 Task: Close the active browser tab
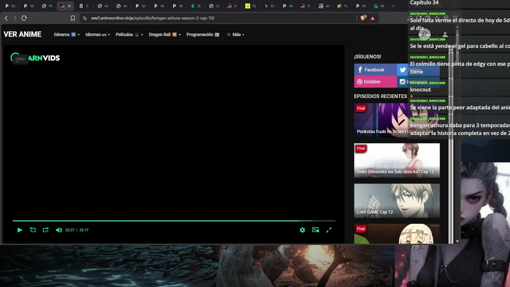click(69, 6)
